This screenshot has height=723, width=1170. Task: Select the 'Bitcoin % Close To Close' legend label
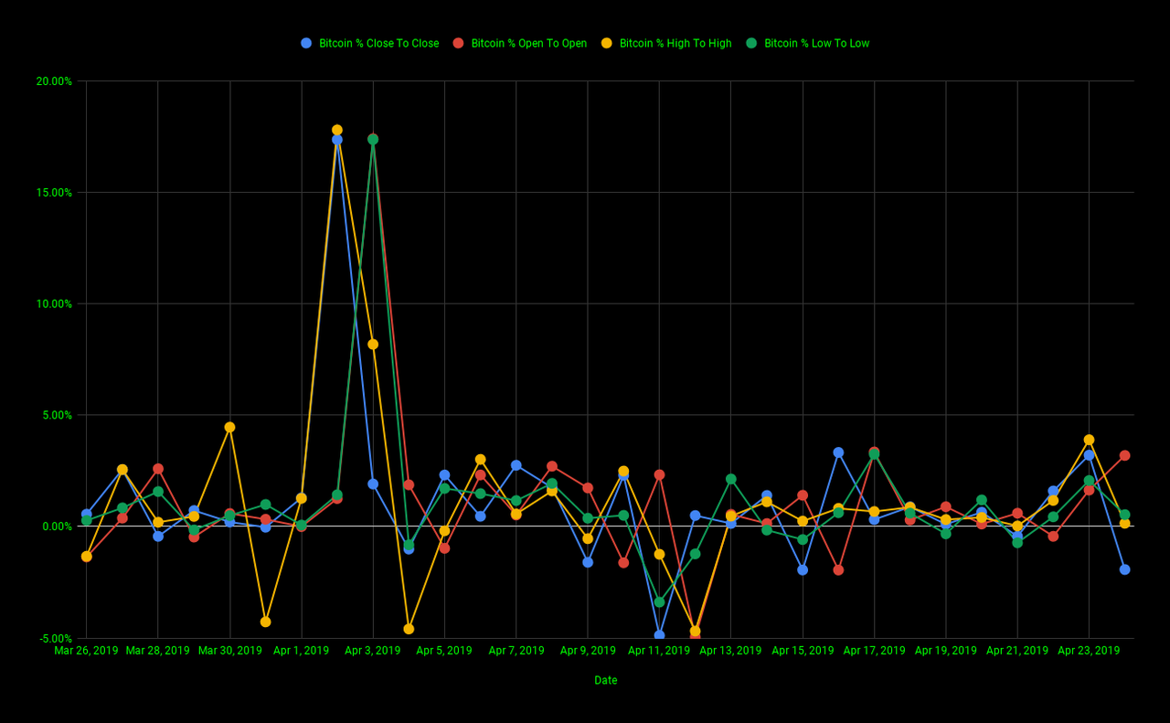point(378,43)
